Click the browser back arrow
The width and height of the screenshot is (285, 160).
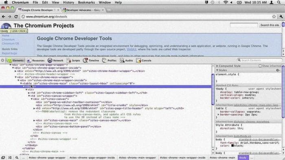[x=3, y=17]
